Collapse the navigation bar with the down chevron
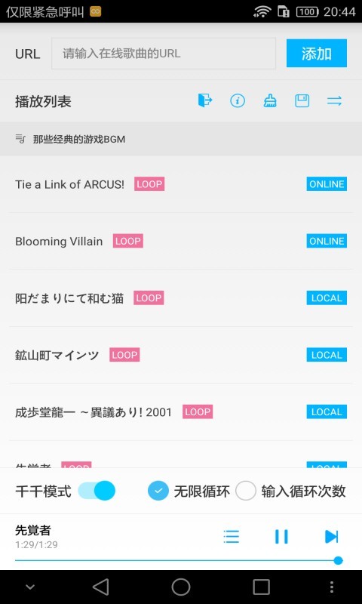Screen dimensions: 362x604 point(30,587)
